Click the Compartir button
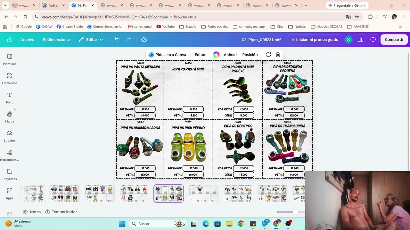 (x=394, y=40)
